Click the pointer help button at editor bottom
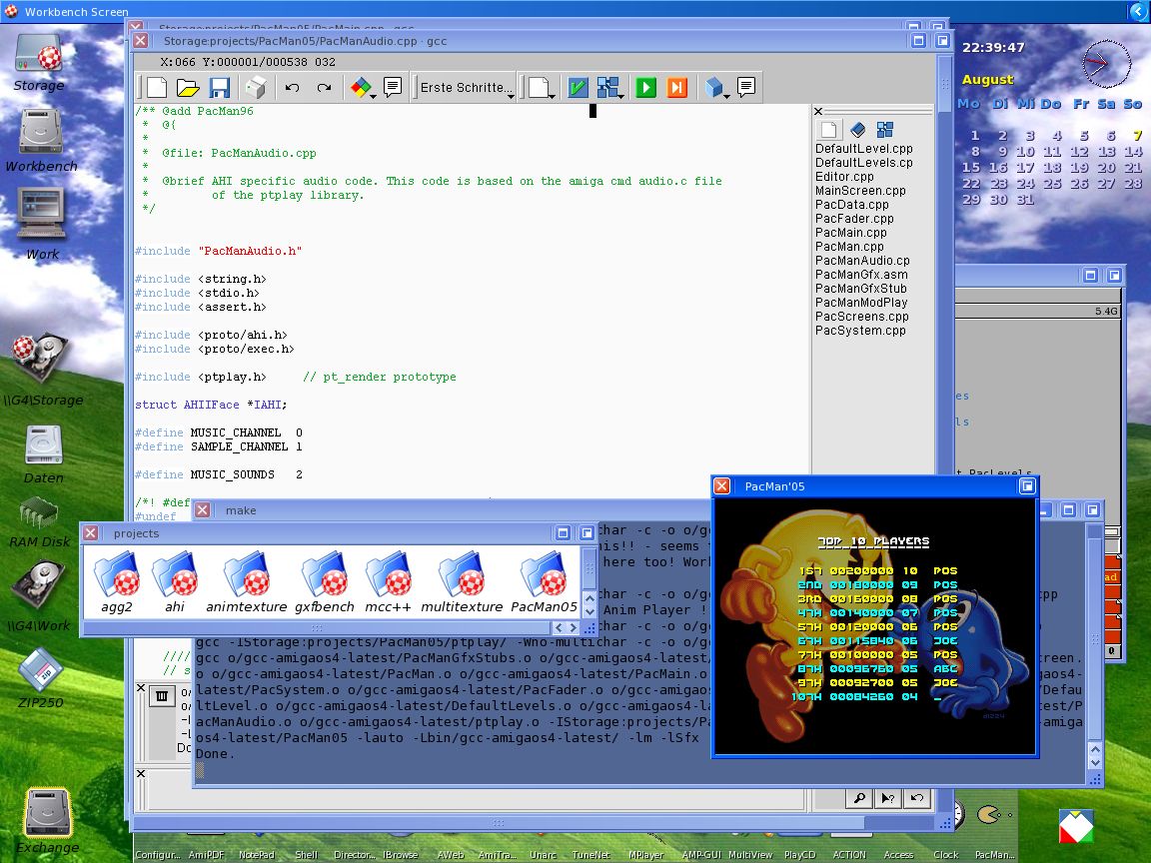Screen dimensions: 1151x863 coord(888,798)
